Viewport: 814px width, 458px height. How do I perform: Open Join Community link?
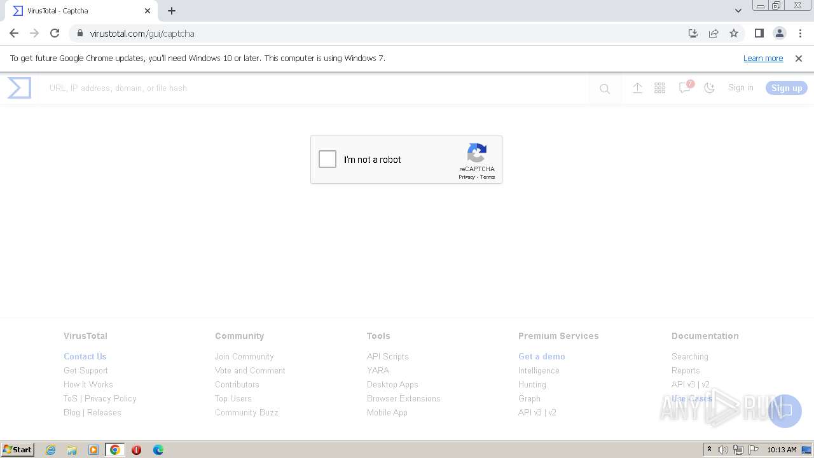point(244,356)
